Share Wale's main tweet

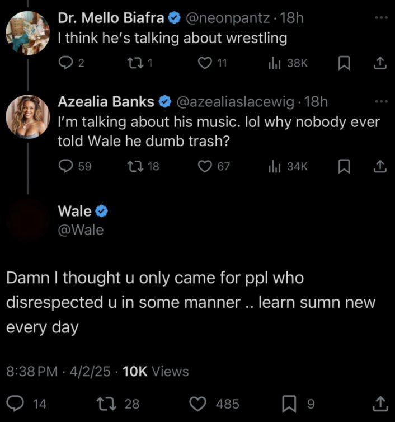pyautogui.click(x=380, y=403)
